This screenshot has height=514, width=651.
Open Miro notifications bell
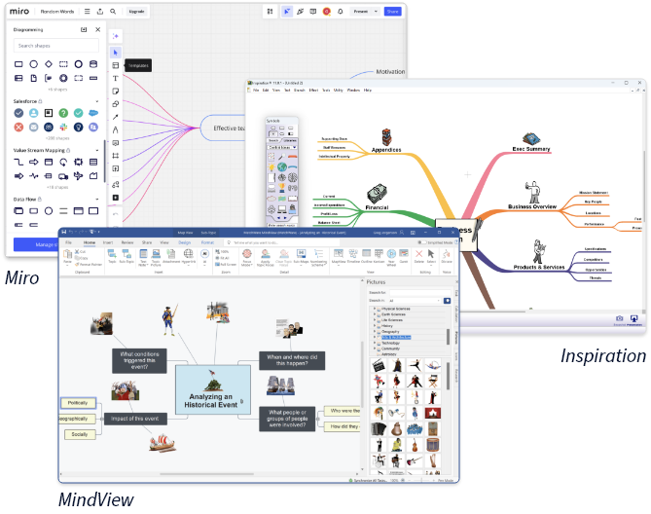tap(340, 12)
